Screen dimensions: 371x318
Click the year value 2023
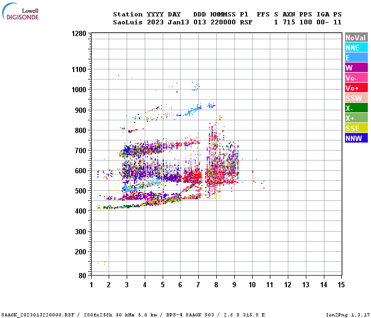[155, 22]
